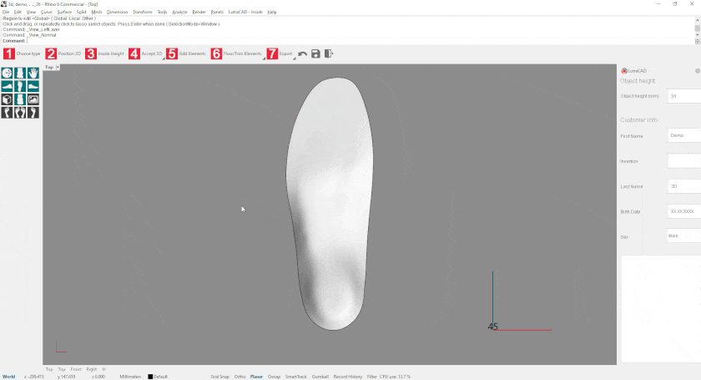Click the Last Name field showing 3D

[683, 186]
